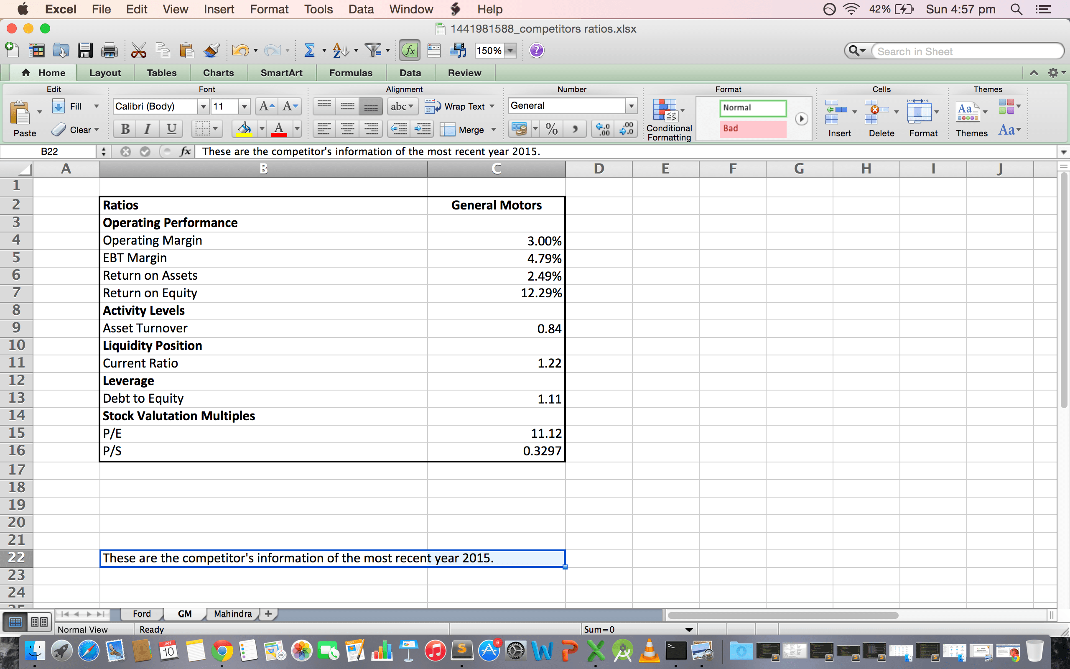Click the Normal cell style
Screen dimensions: 1070x669
tap(753, 108)
